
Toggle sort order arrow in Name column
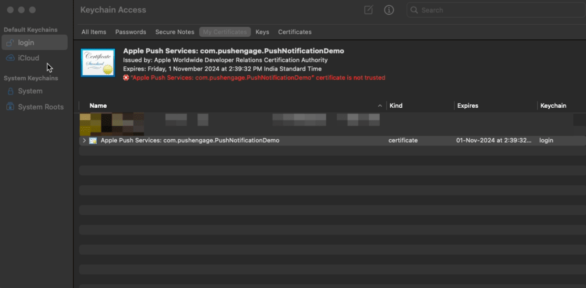pos(380,106)
